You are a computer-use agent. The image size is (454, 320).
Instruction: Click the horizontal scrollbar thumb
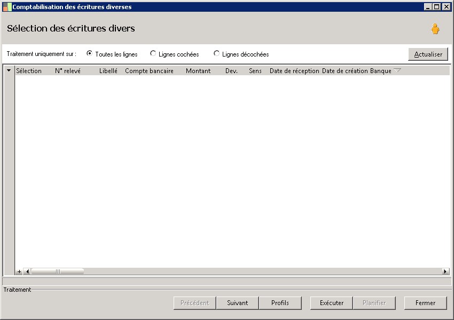click(57, 271)
